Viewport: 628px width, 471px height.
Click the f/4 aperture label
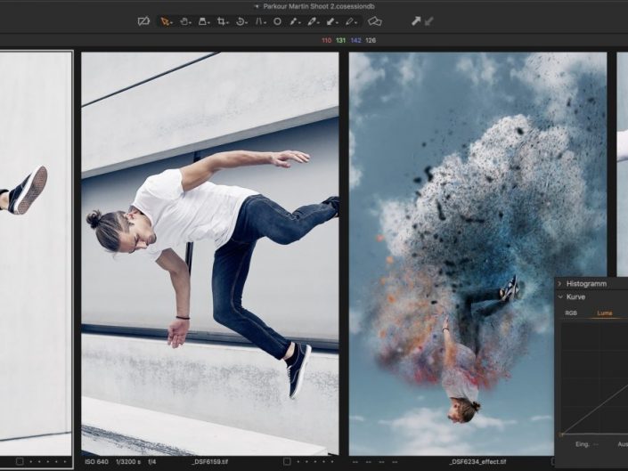[x=152, y=462]
